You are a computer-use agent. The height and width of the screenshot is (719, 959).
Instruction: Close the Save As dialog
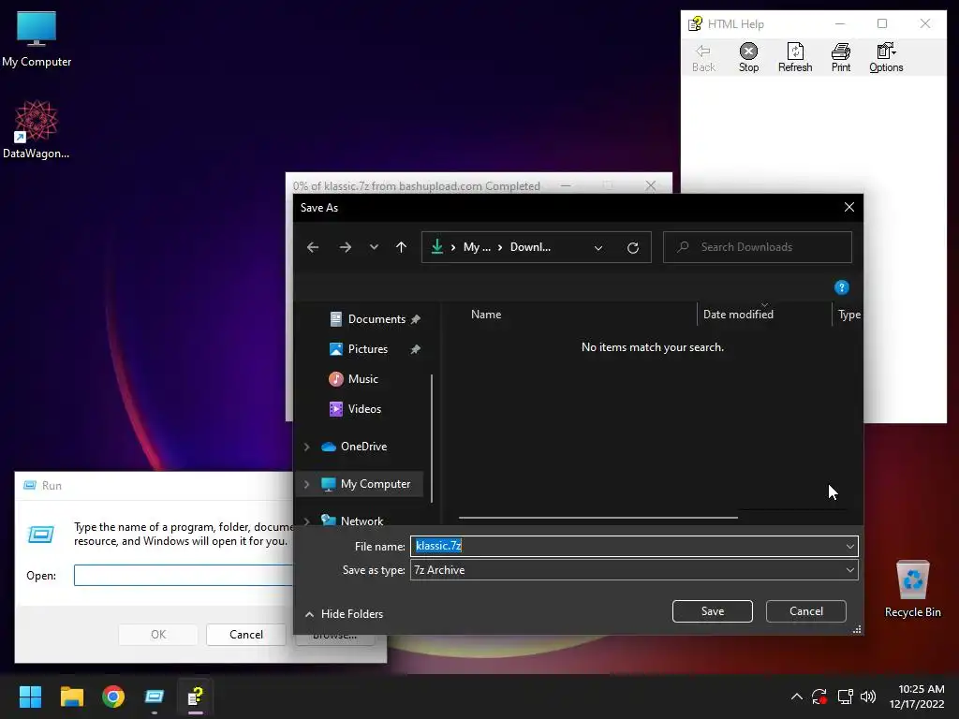pyautogui.click(x=848, y=207)
